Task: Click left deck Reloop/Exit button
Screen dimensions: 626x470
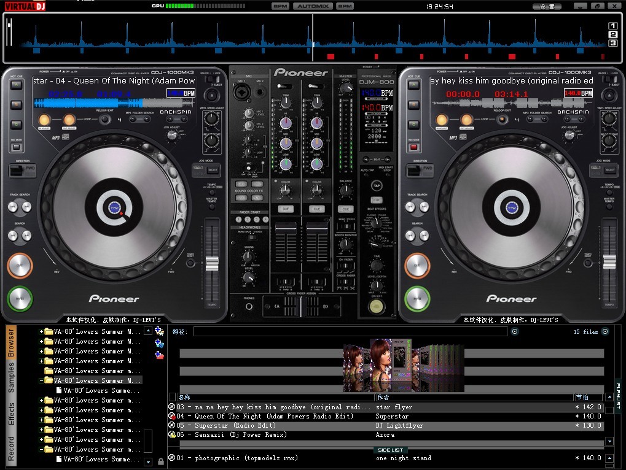Action: 104,119
